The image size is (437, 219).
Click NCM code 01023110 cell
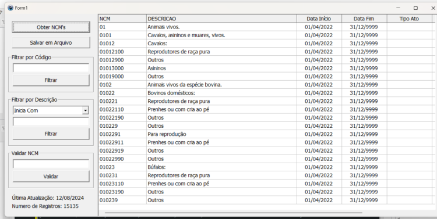click(122, 184)
